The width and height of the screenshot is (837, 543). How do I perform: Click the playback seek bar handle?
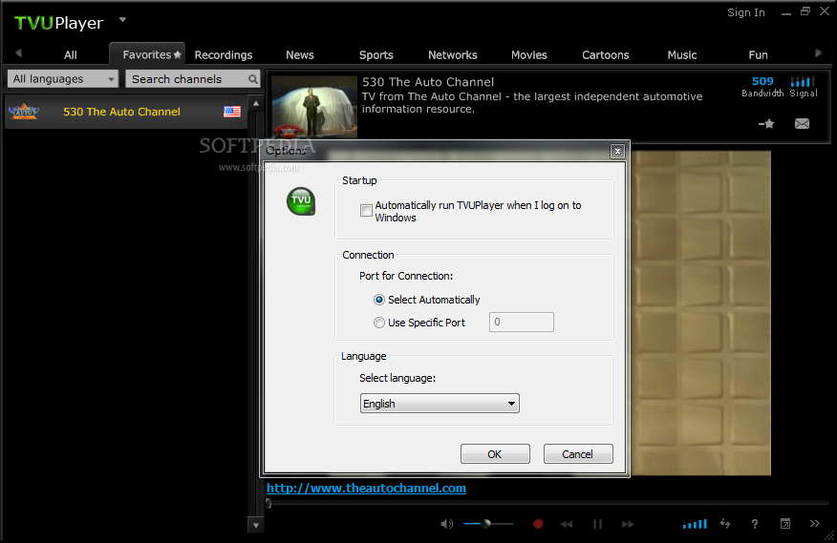pyautogui.click(x=268, y=503)
